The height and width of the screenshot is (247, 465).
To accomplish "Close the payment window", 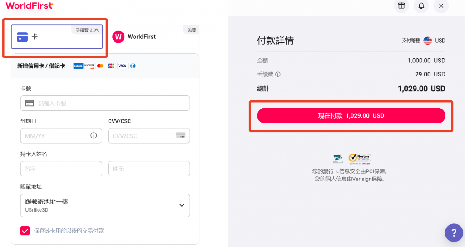I will (x=441, y=5).
